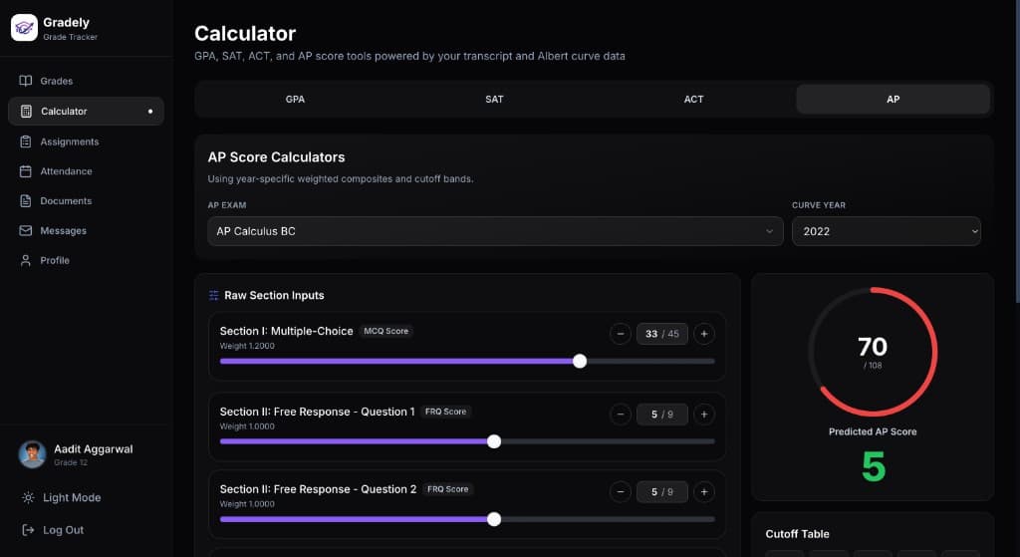Screen dimensions: 1020x557
Task: Click the MCQ Score badge
Action: click(x=385, y=331)
